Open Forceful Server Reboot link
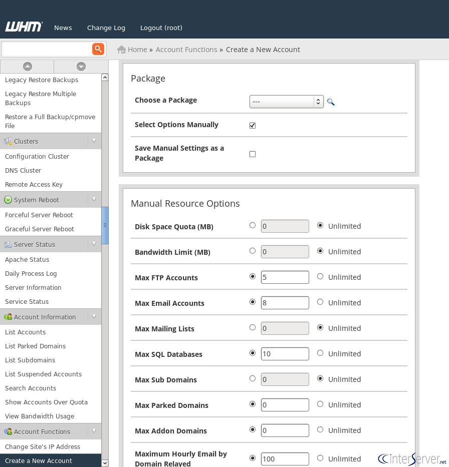This screenshot has width=449, height=467. tap(39, 215)
